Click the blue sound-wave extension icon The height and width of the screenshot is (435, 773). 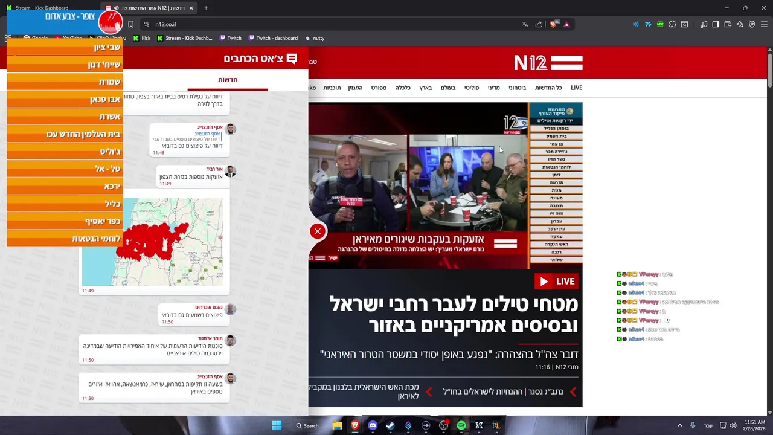click(636, 24)
